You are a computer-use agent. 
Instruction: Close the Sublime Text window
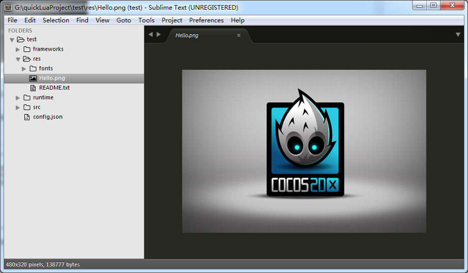click(x=452, y=6)
